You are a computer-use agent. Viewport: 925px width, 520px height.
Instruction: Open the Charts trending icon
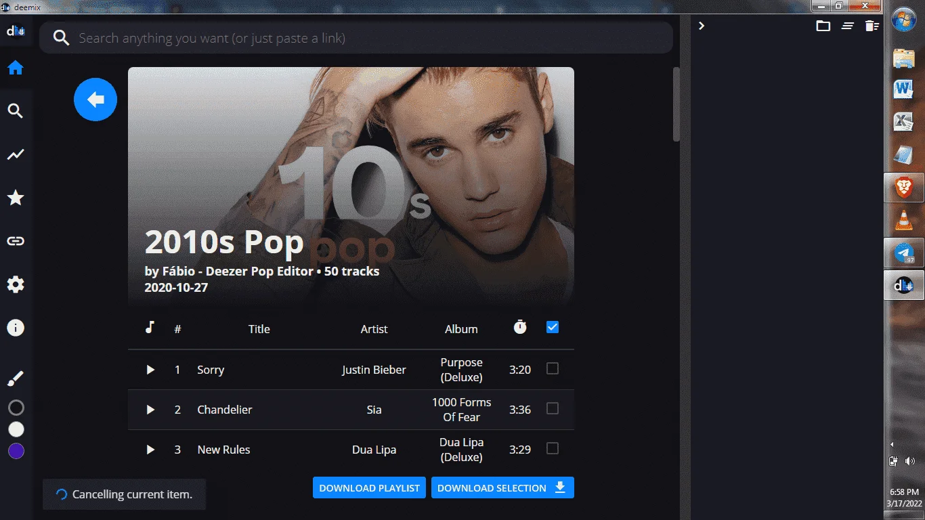point(16,154)
